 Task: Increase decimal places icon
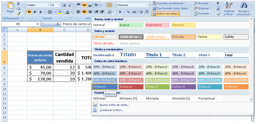pos(141,12)
